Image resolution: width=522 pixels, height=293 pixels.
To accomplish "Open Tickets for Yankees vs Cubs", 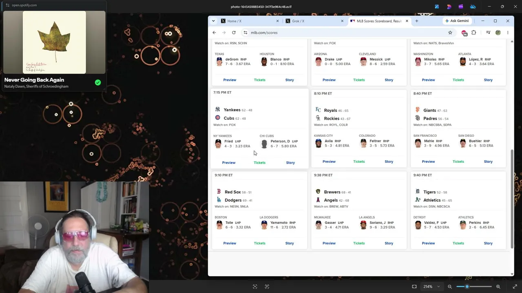I will [259, 163].
